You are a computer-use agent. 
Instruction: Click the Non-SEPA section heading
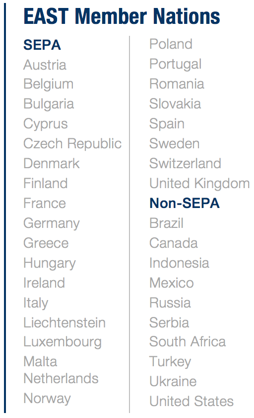tap(185, 203)
